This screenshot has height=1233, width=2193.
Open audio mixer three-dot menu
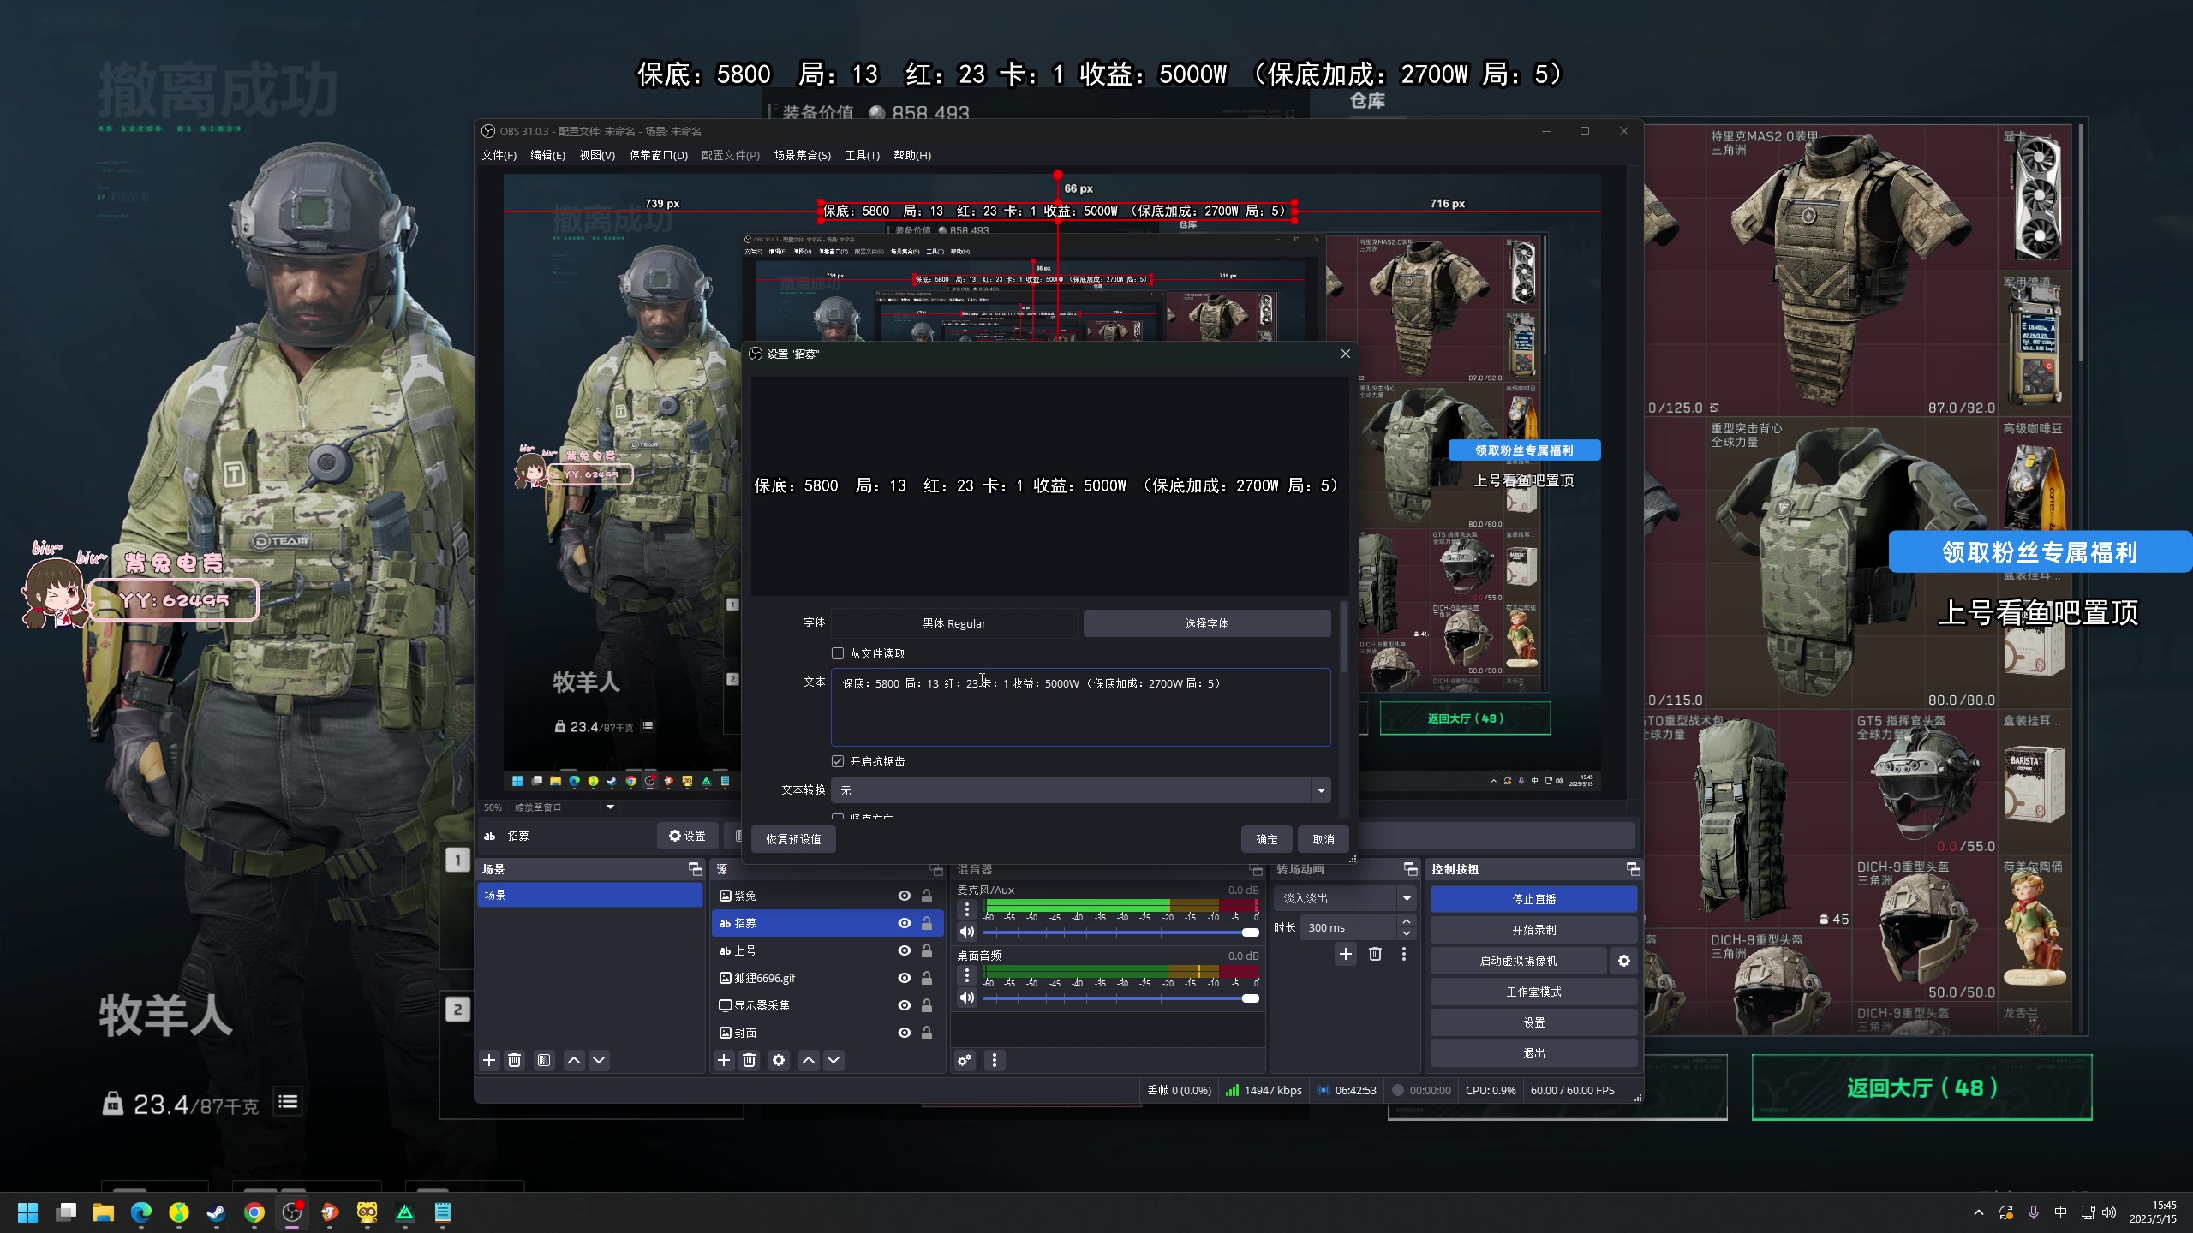click(995, 1060)
